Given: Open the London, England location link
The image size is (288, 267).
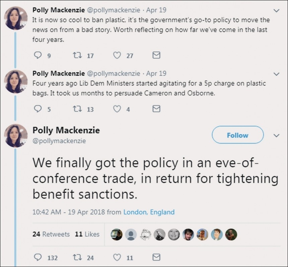Looking at the screenshot, I should point(149,212).
